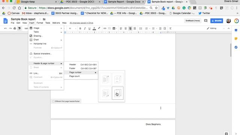Open the File menu
240x135 pixels.
12,23
